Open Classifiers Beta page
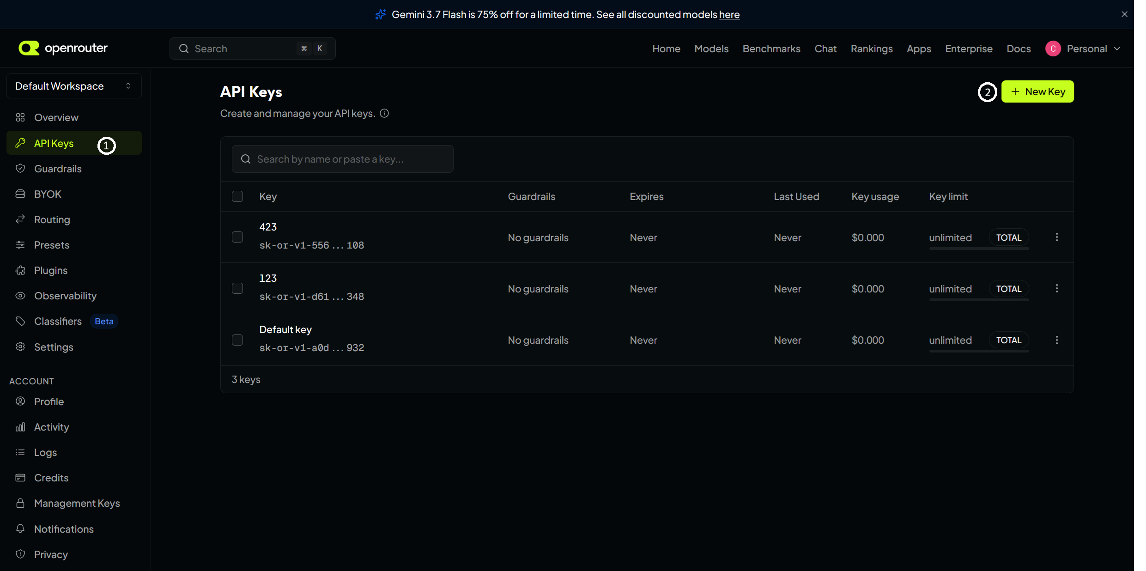 click(74, 321)
